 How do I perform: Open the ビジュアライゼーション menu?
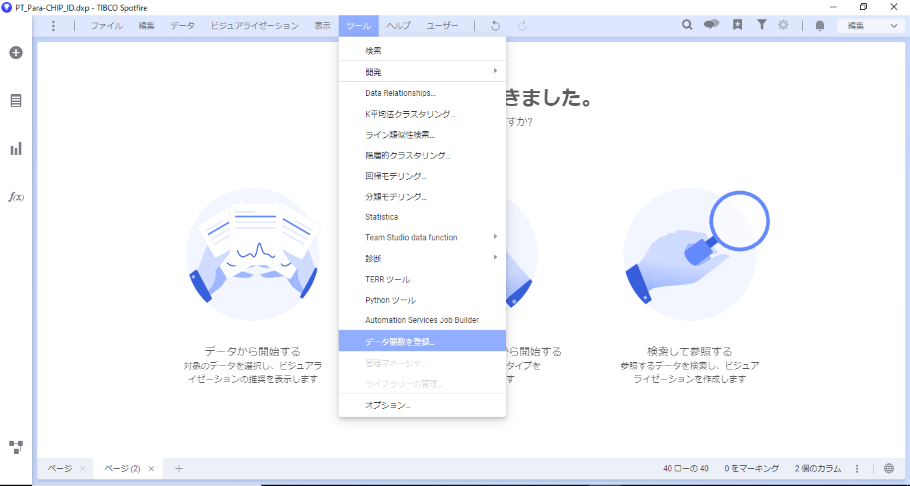(255, 26)
